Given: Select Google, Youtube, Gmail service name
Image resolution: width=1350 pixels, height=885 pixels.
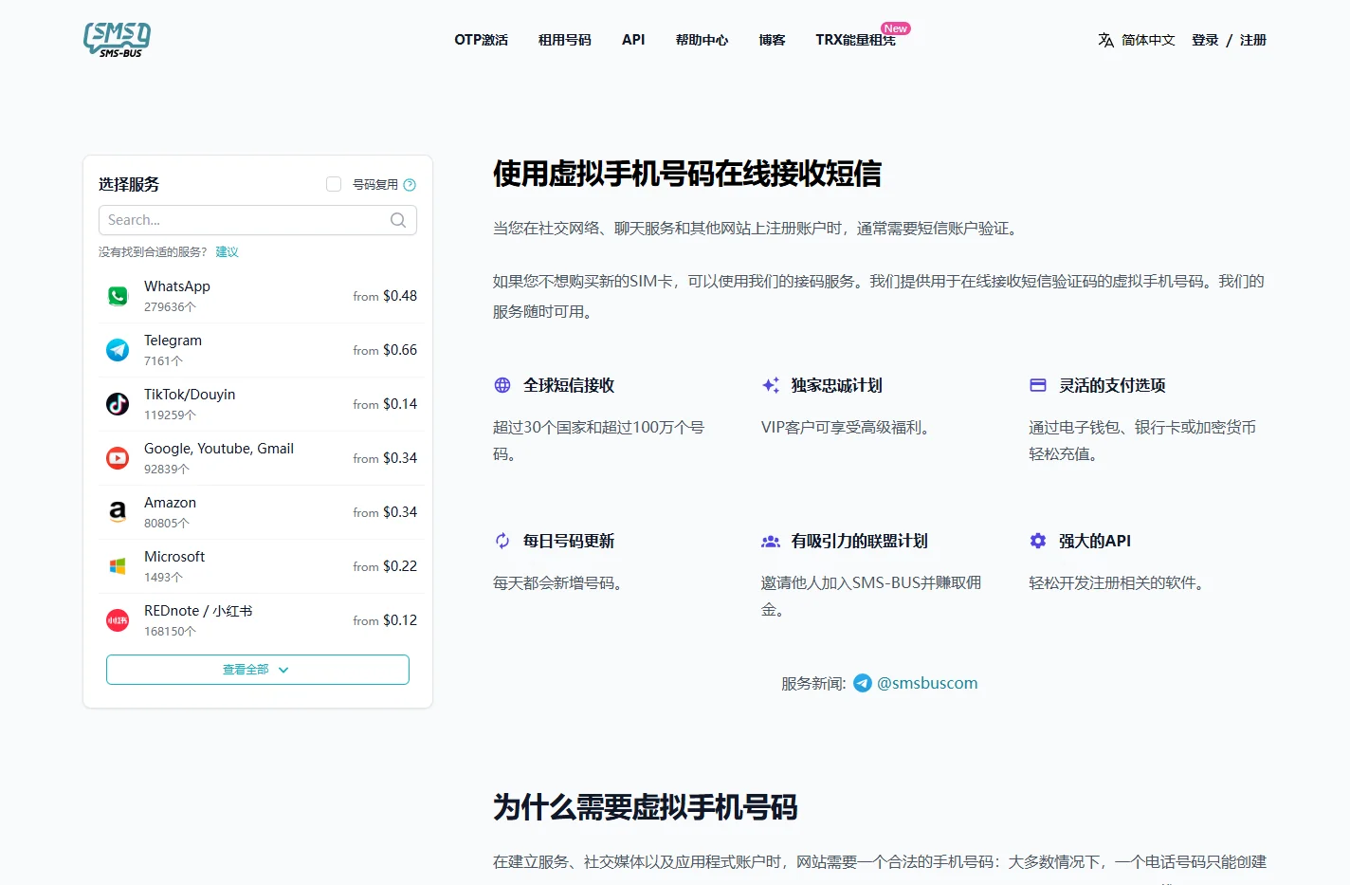Looking at the screenshot, I should click(x=219, y=449).
